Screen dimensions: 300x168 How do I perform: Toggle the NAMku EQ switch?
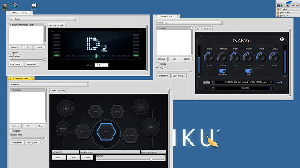249,71
